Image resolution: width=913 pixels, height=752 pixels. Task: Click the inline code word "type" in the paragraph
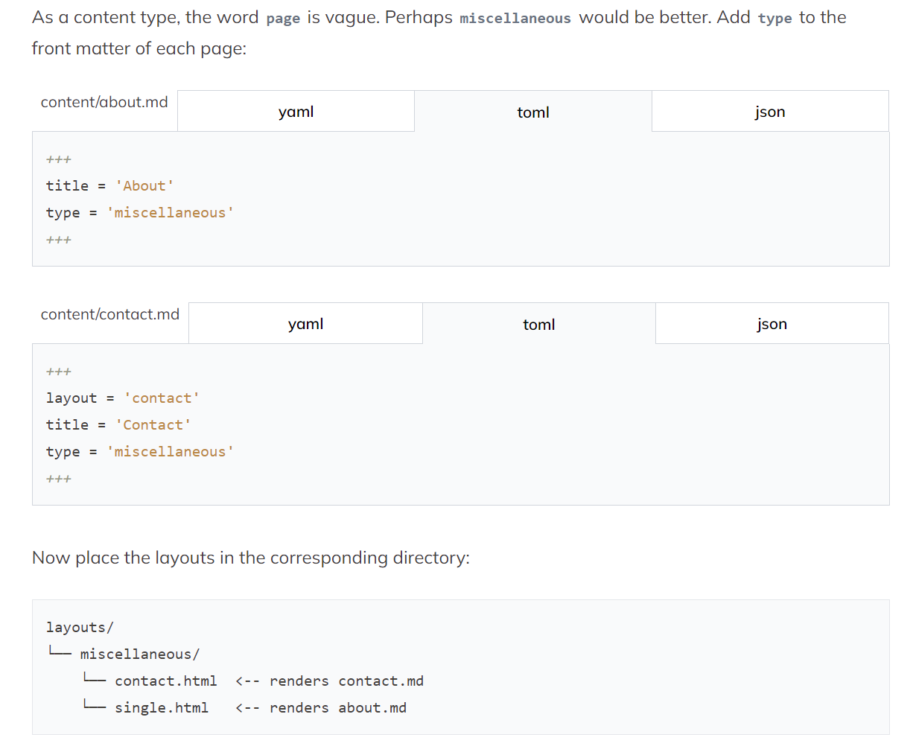click(x=774, y=19)
